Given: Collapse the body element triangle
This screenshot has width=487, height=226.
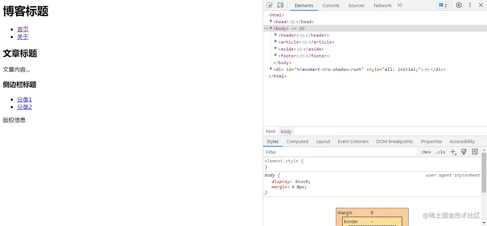Looking at the screenshot, I should coord(271,28).
